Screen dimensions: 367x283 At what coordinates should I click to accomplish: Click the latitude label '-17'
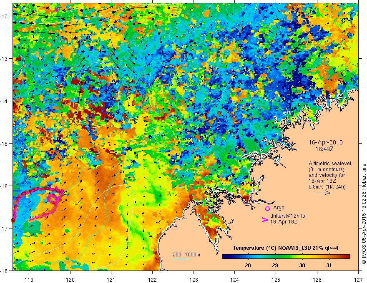(x=4, y=228)
